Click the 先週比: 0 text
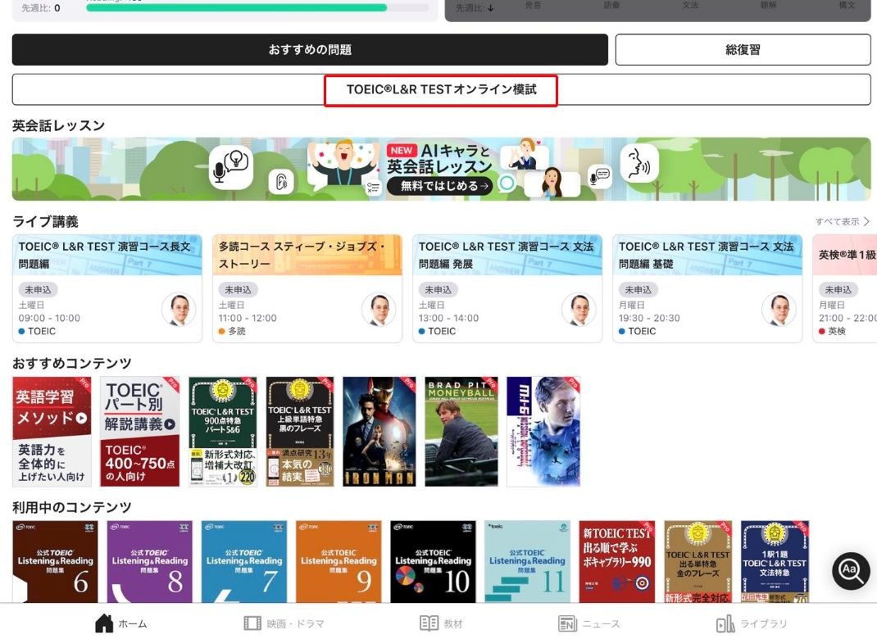Image resolution: width=877 pixels, height=639 pixels. point(41,8)
